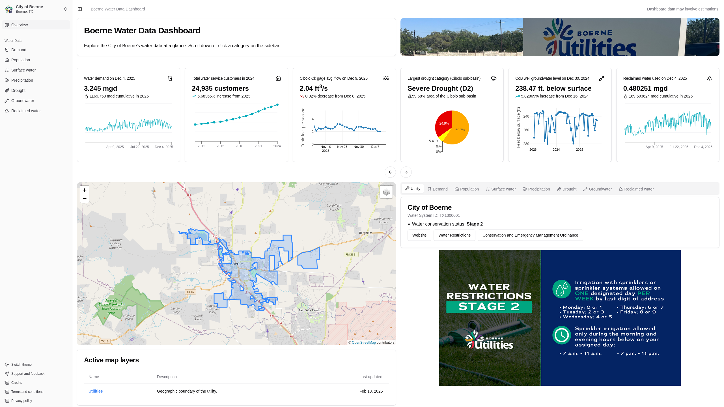Select the Population tab
Screen dimensions: 724x407
467,189
